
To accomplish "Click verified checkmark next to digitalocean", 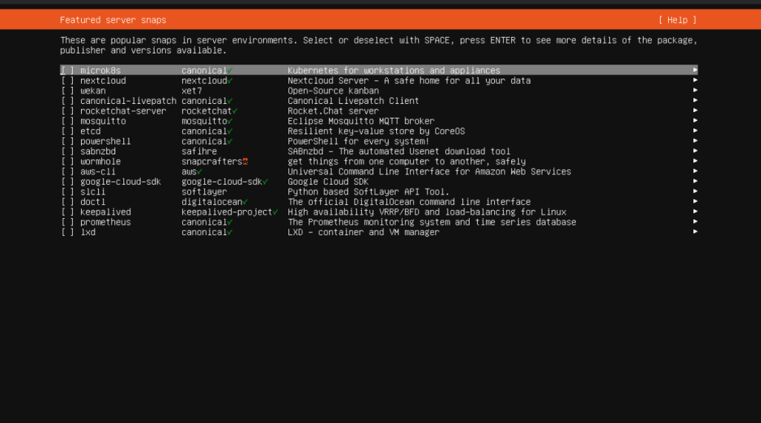I will point(245,202).
